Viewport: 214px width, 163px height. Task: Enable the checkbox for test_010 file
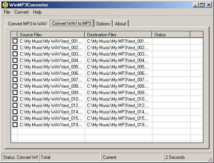tap(15, 99)
